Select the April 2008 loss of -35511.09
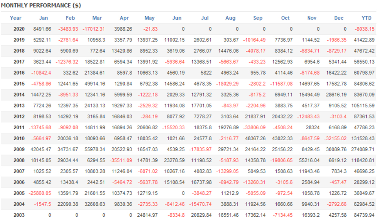This screenshot has height=219, width=378. 122,161
